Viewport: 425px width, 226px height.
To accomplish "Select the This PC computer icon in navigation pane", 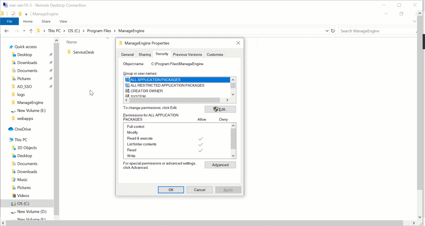I will coord(11,140).
